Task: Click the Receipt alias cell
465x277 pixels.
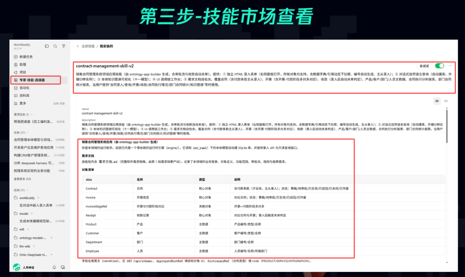Action: (91, 215)
